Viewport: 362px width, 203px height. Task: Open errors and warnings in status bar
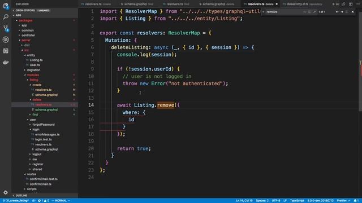(44, 201)
